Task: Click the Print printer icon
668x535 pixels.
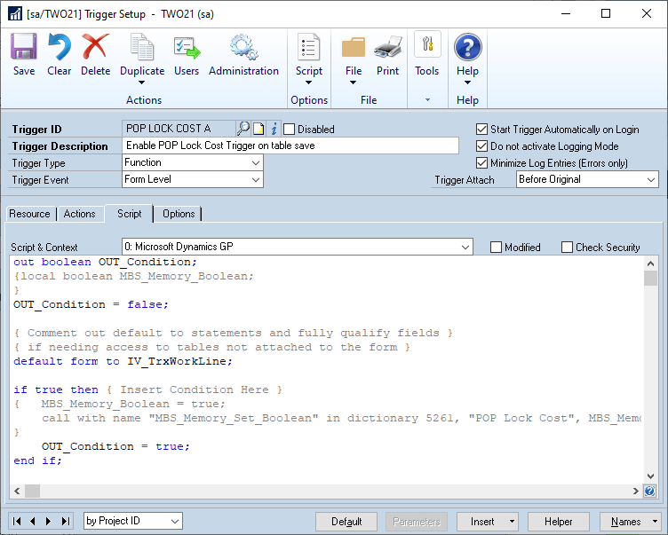Action: pos(387,46)
